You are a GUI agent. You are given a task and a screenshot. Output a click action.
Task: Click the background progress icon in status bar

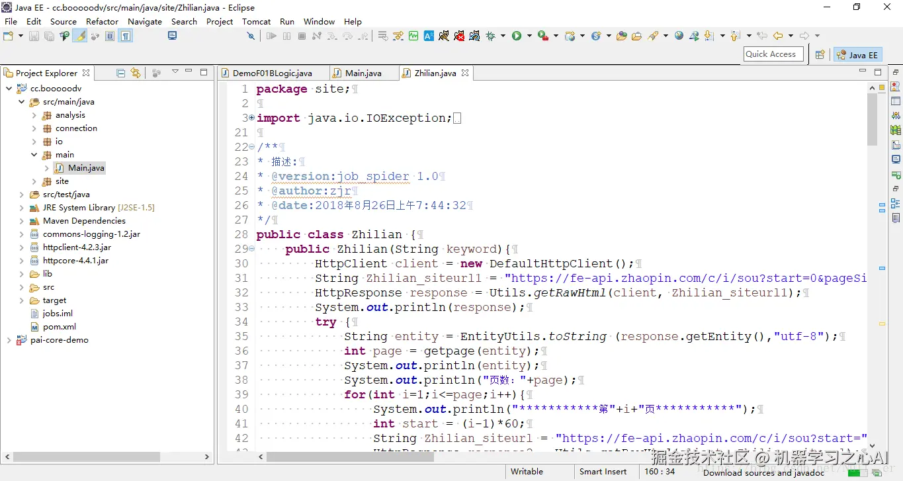(x=875, y=472)
